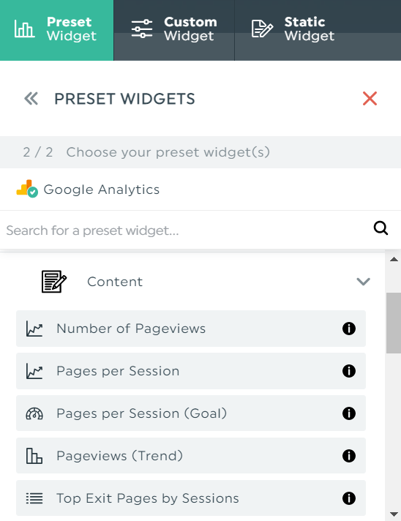Click the Content category notepad icon
The height and width of the screenshot is (521, 401).
54,282
